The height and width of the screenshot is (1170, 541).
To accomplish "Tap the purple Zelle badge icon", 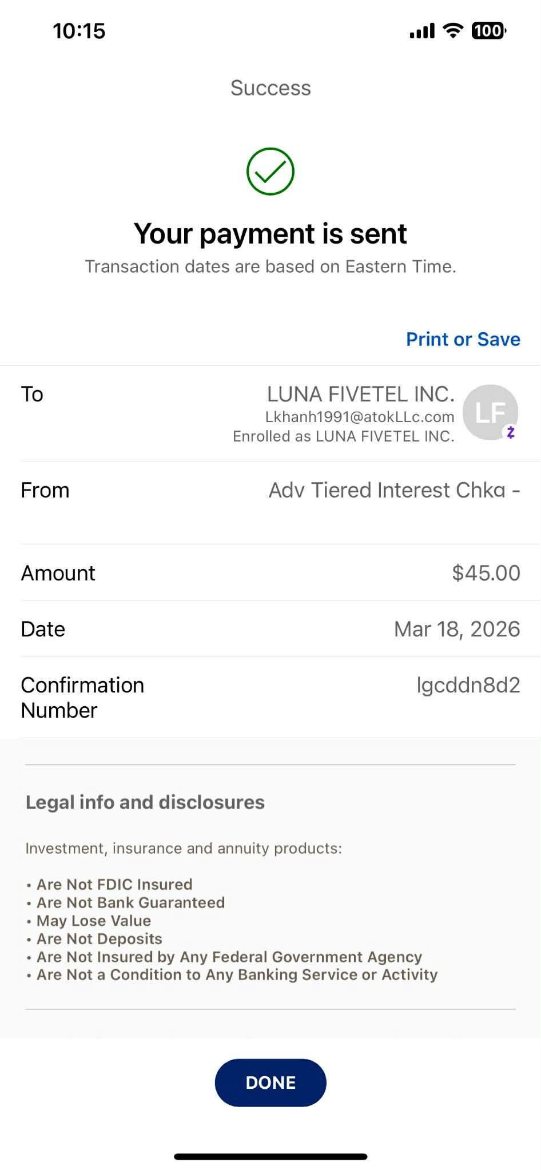I will point(510,432).
